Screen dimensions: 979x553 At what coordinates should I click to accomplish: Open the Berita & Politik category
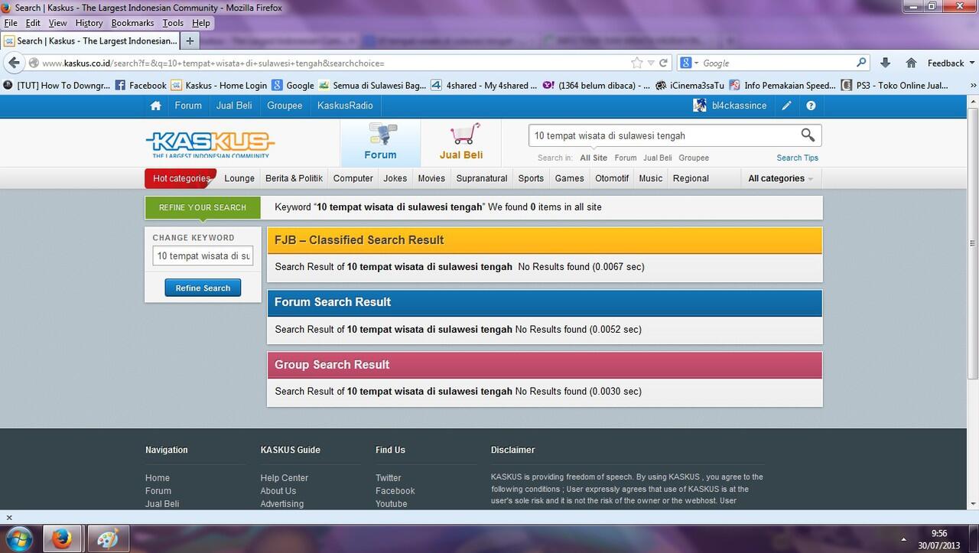point(294,178)
